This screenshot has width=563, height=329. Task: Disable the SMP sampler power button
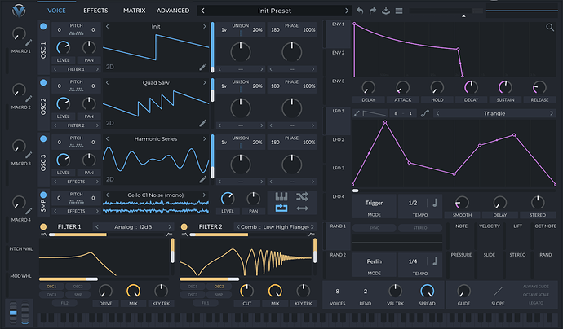pyautogui.click(x=44, y=196)
